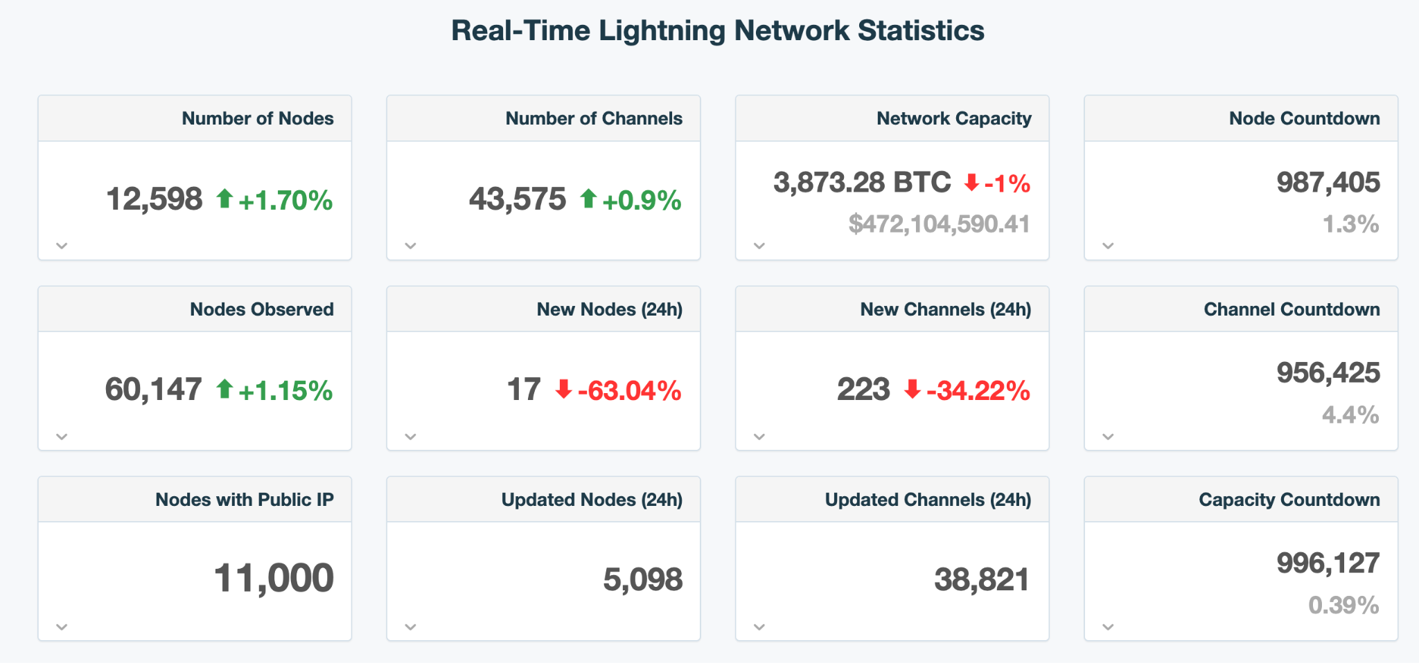Image resolution: width=1419 pixels, height=663 pixels.
Task: Expand the Channel Countdown card chevron
Action: pyautogui.click(x=1108, y=437)
